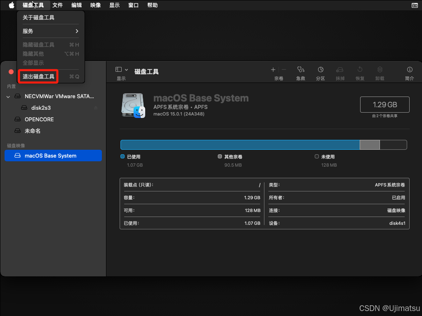Click the 磁盘映像 connection value
This screenshot has height=316, width=422.
(x=396, y=210)
